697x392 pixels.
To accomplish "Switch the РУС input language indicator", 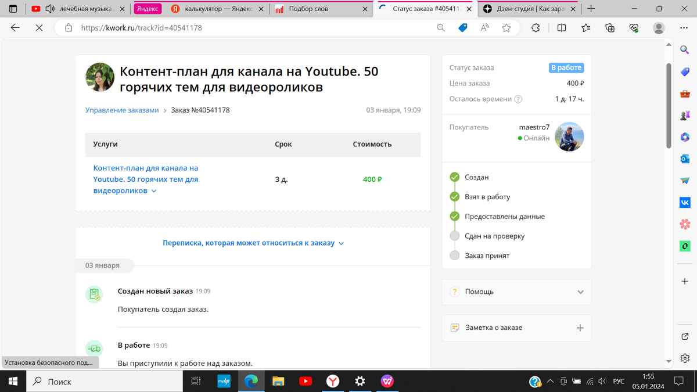I will [x=619, y=382].
